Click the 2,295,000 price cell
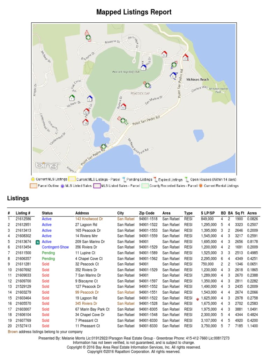Image resolution: width=268 pixels, height=358 pixels. click(209, 258)
